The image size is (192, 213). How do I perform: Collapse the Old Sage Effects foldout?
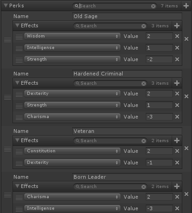point(18,25)
